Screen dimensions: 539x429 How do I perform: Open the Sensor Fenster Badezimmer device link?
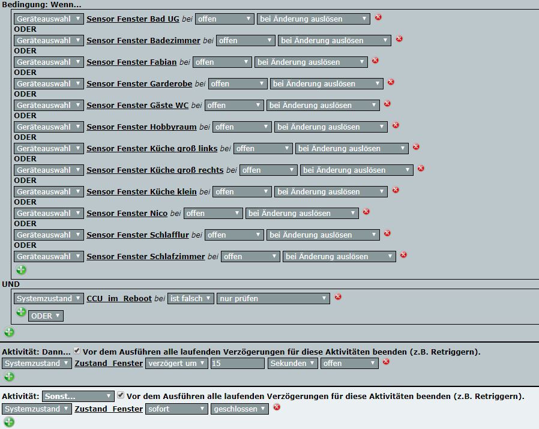click(143, 40)
